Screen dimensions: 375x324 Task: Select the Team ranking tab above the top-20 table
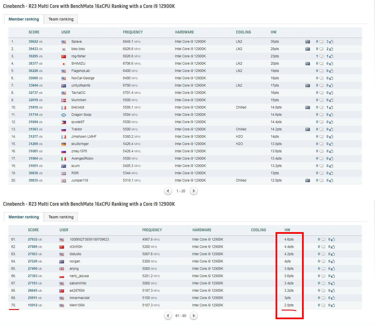[61, 19]
